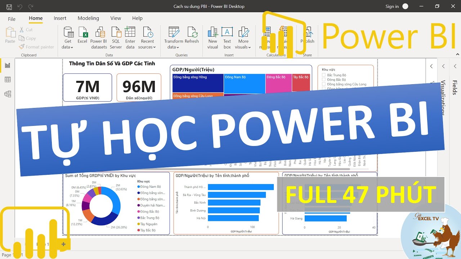Click Tây Nguyên legend entry
The height and width of the screenshot is (259, 461).
tap(147, 224)
